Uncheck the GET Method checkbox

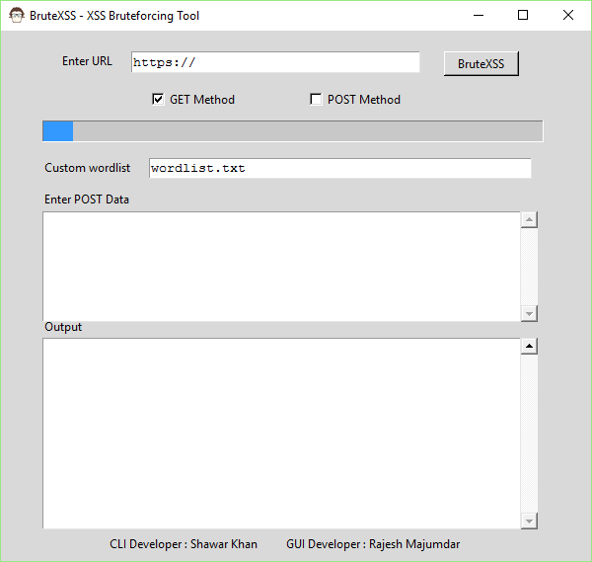coord(158,100)
